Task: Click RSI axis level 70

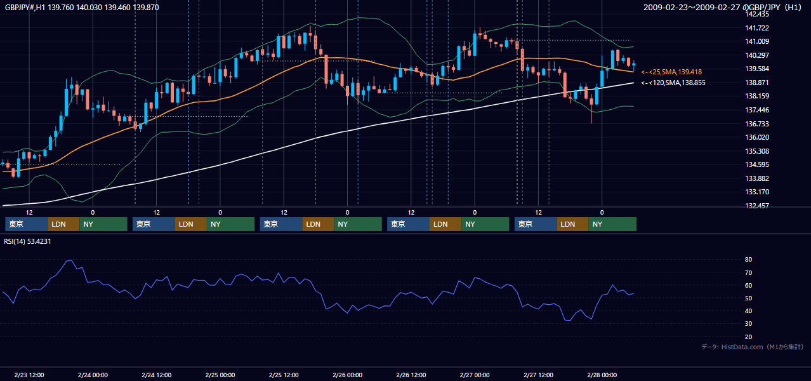Action: [x=748, y=272]
